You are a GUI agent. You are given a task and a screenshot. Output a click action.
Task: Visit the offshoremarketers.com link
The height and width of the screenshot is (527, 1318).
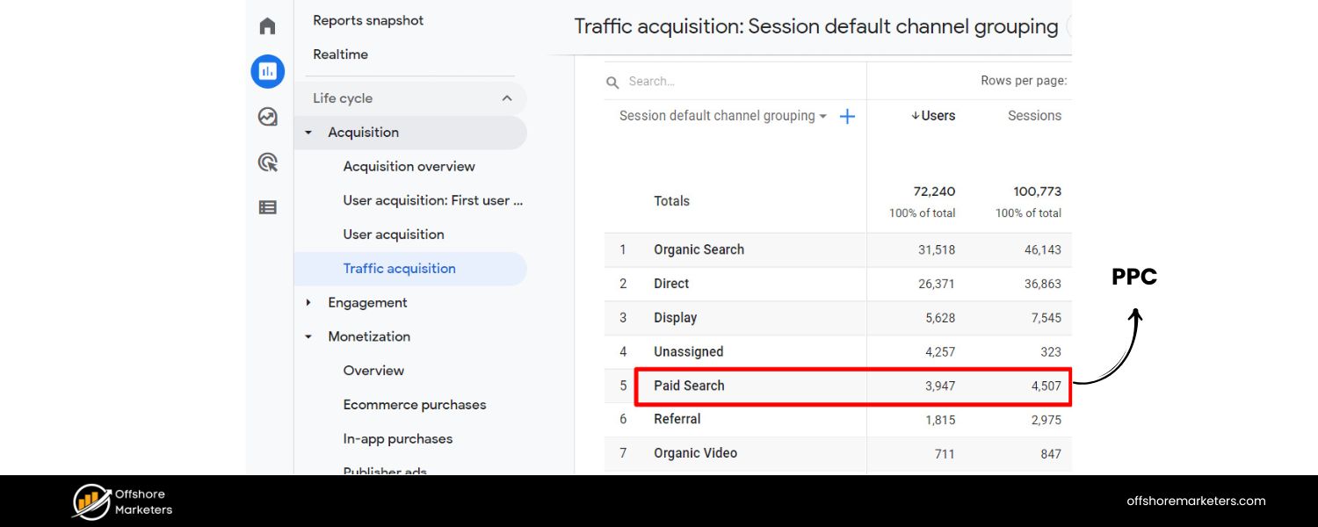[x=1195, y=501]
